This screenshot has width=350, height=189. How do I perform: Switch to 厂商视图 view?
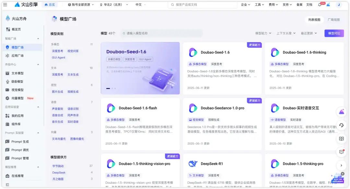pyautogui.click(x=334, y=20)
